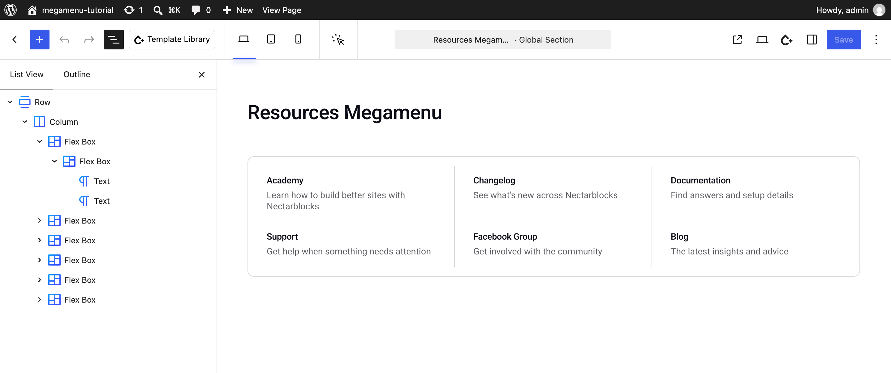Screen dimensions: 891x373
Task: Switch to tablet device preview
Action: [x=271, y=40]
